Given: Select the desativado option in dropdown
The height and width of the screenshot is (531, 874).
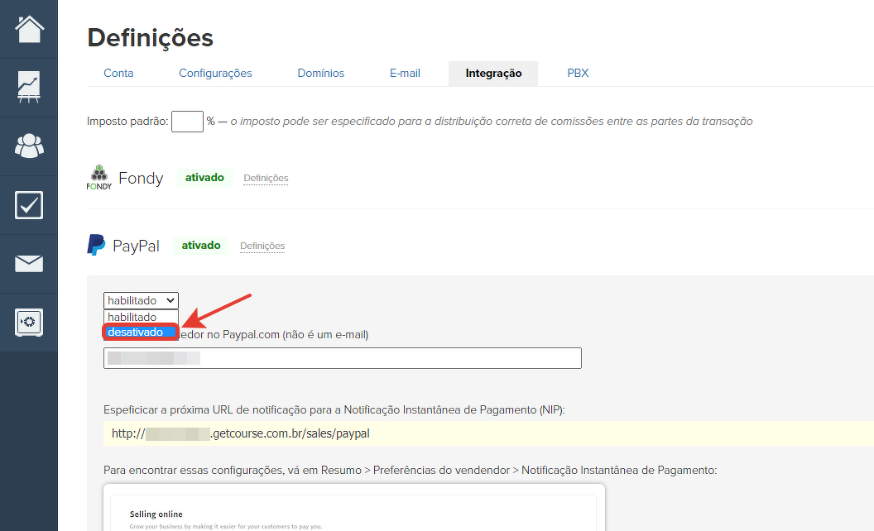Looking at the screenshot, I should tap(140, 332).
